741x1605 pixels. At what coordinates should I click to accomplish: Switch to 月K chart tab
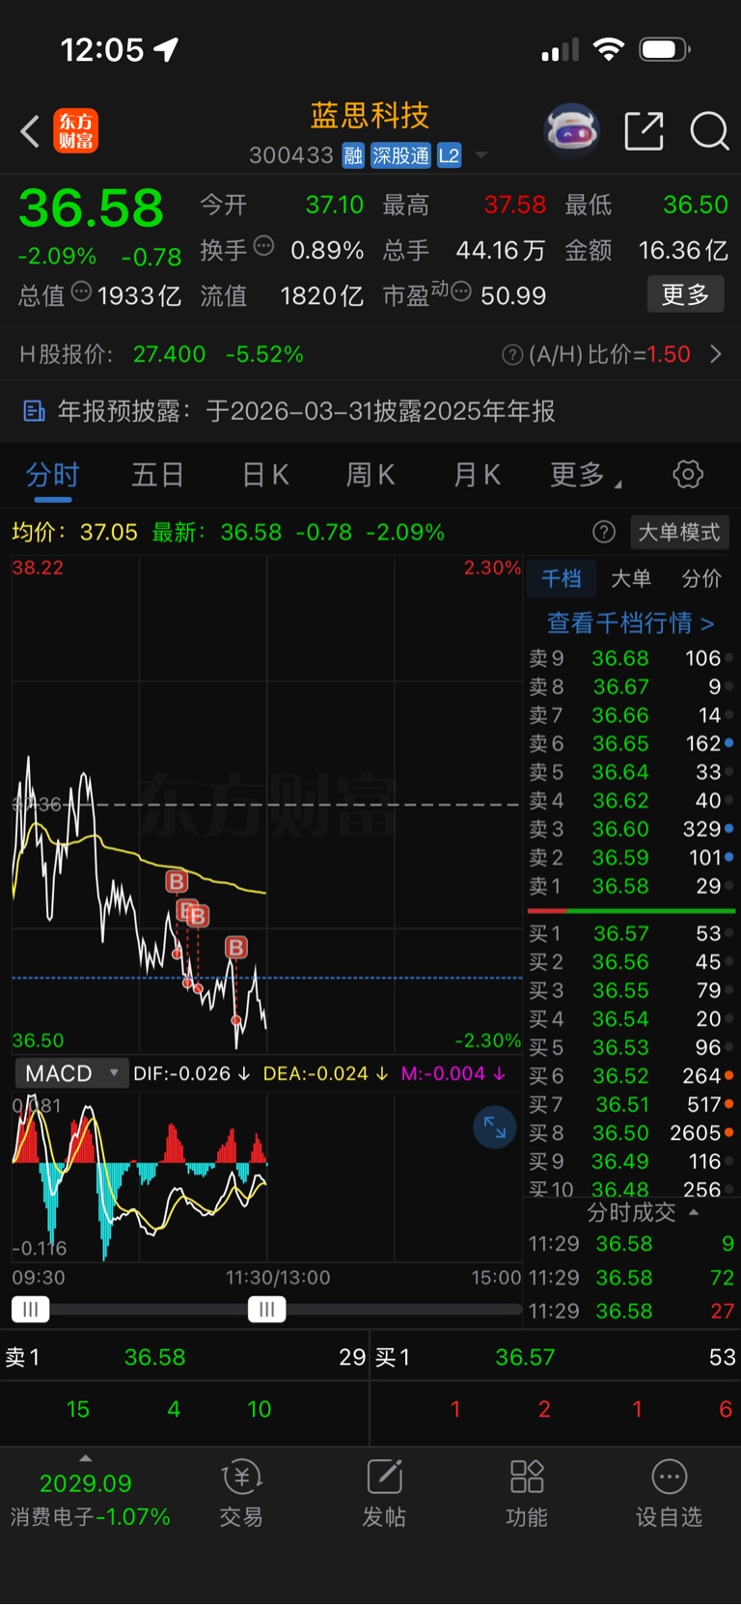pyautogui.click(x=477, y=475)
